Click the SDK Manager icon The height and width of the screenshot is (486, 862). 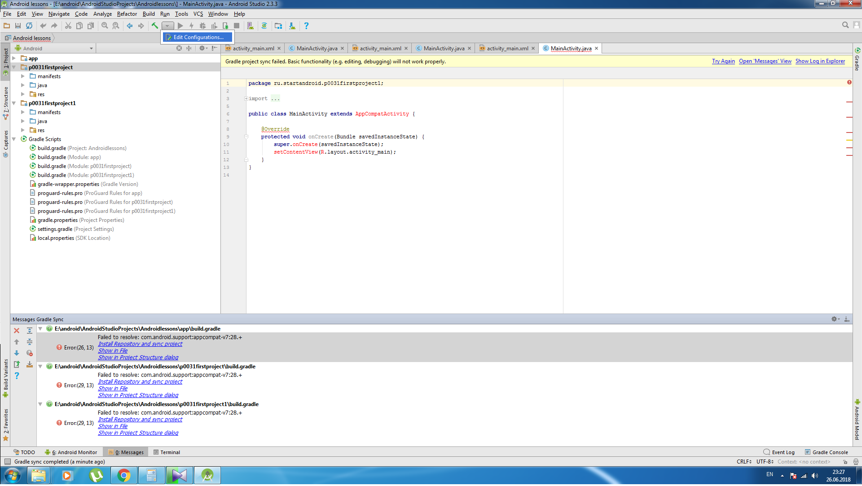click(292, 26)
